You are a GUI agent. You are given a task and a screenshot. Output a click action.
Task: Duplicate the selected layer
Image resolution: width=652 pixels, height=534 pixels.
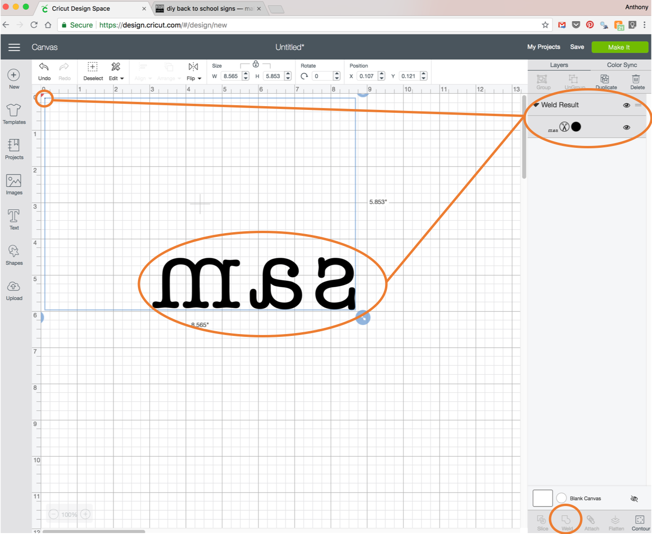click(x=606, y=81)
